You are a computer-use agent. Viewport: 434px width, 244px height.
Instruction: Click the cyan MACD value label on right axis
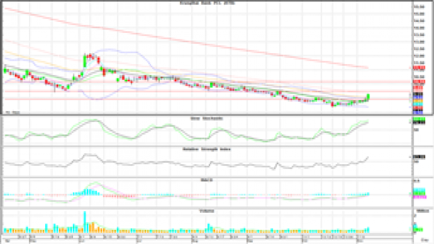pyautogui.click(x=418, y=190)
